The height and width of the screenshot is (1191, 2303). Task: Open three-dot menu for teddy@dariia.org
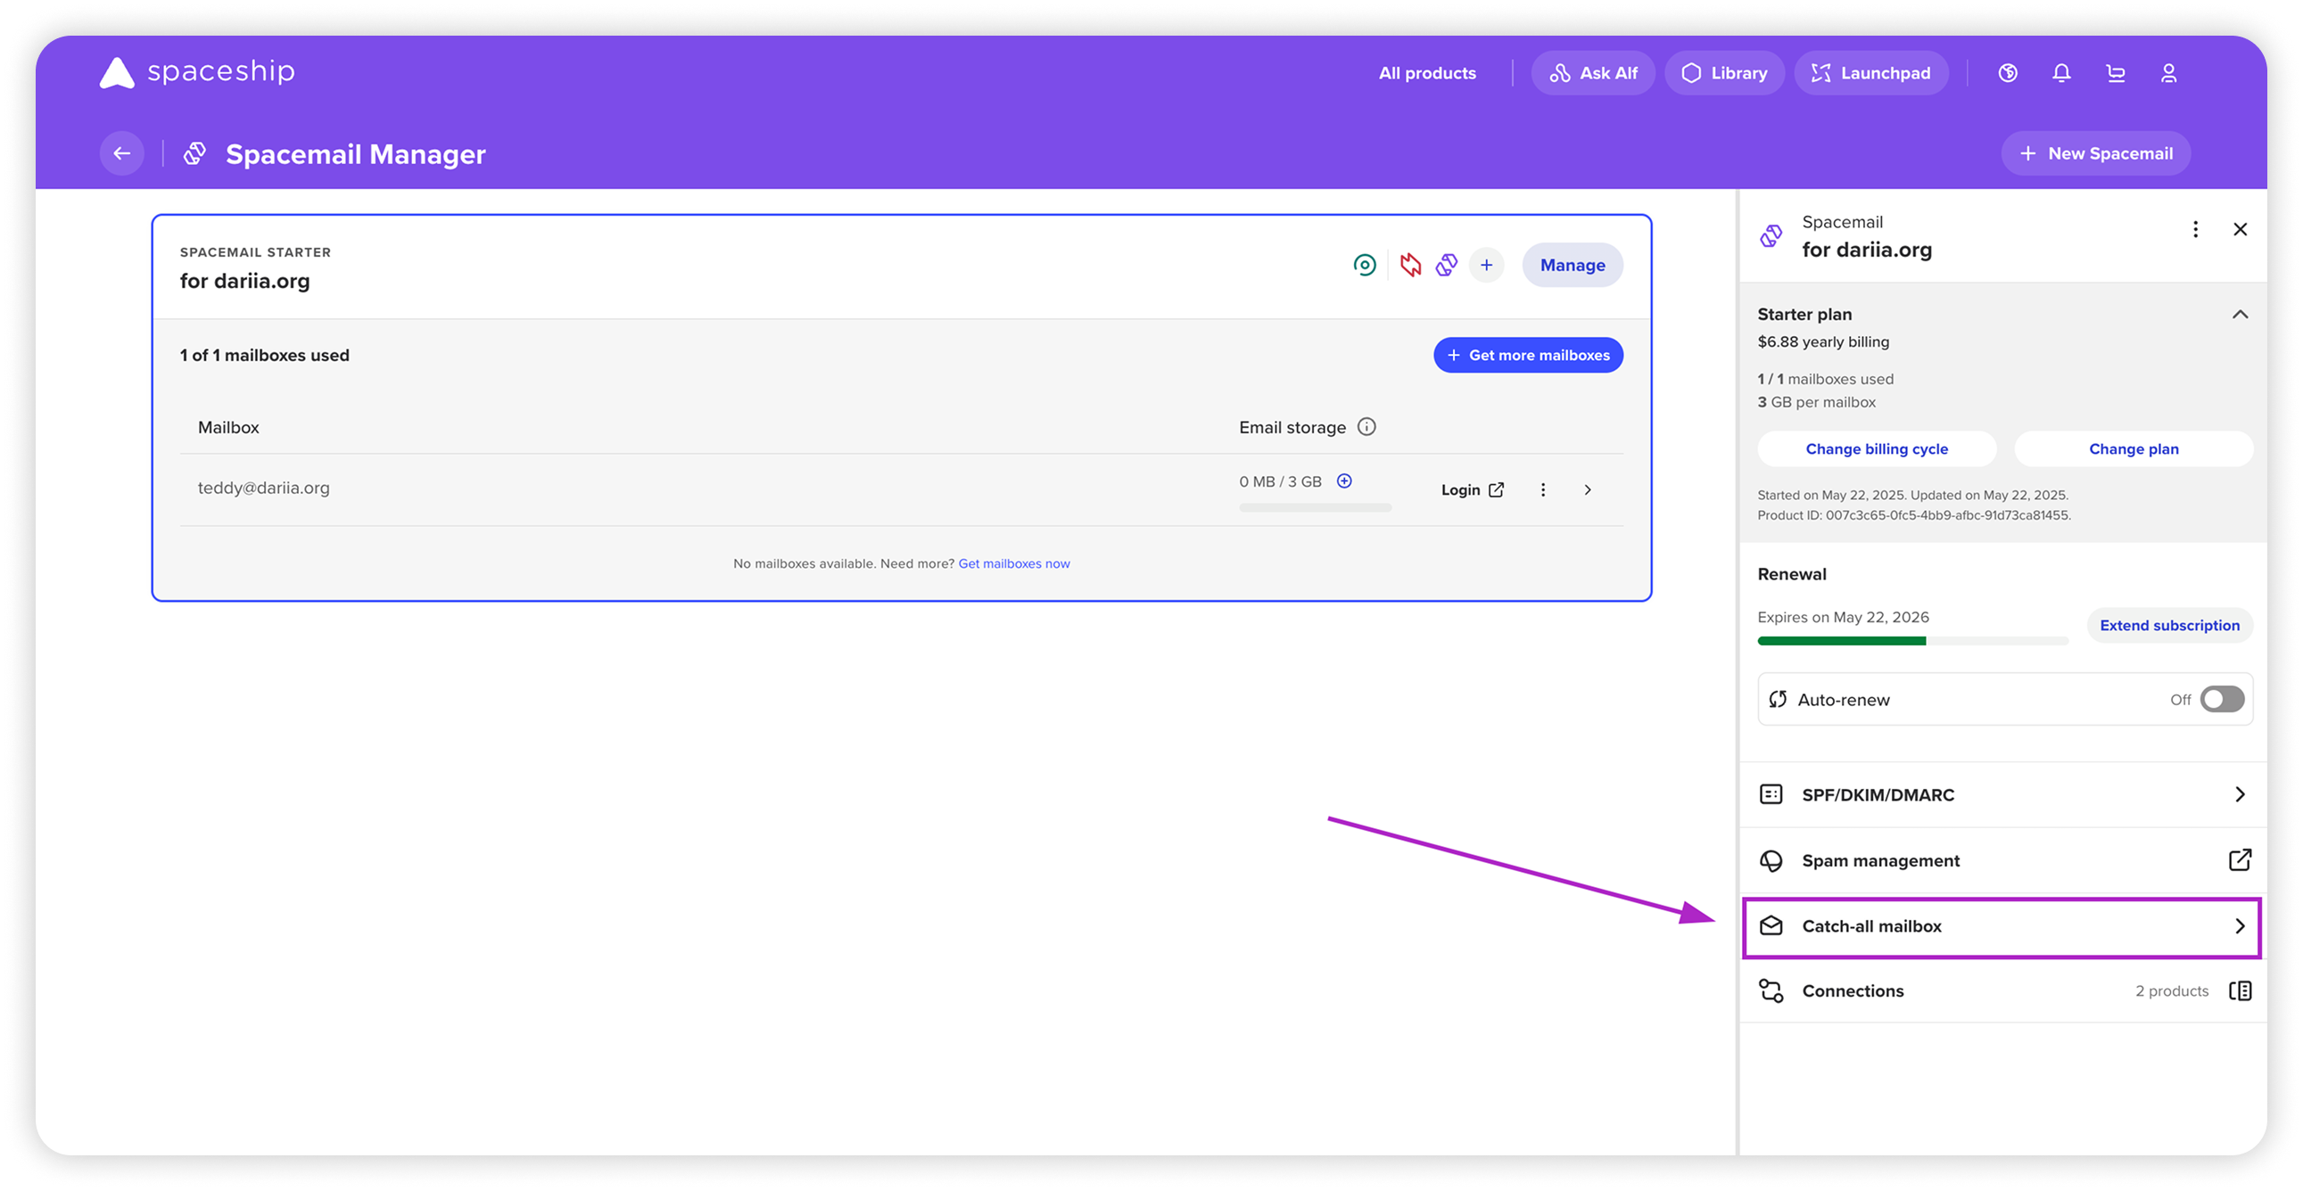point(1543,489)
